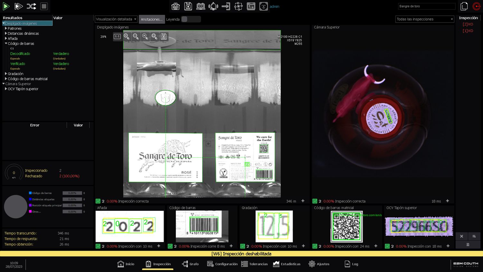
Task: Open the Todas las inspecciones dropdown
Action: point(424,19)
